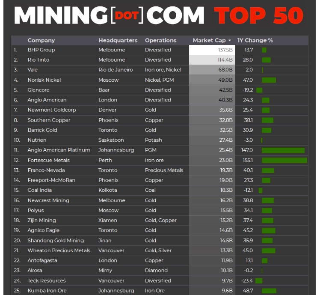Click the Headquarters column header
Screen dimensions: 320x295
(118, 40)
